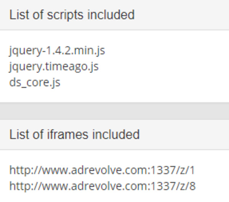The image size is (229, 202).
Task: Select the ds_core.js script entry
Action: [35, 82]
